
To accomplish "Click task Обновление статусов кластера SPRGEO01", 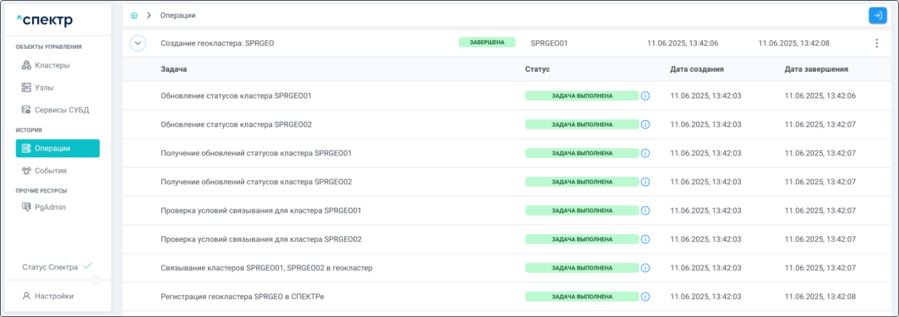I will click(236, 96).
